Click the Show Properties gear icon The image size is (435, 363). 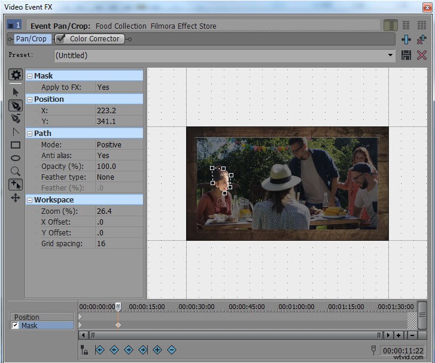pos(16,75)
